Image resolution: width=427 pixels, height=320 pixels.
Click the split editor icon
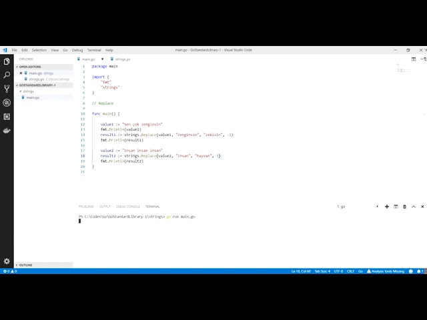[x=414, y=59]
